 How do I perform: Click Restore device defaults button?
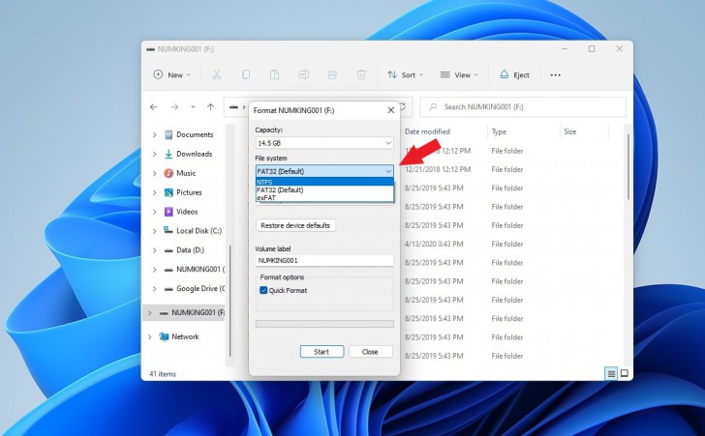click(295, 225)
